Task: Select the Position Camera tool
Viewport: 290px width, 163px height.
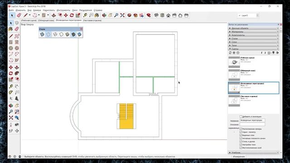Action: (11, 125)
